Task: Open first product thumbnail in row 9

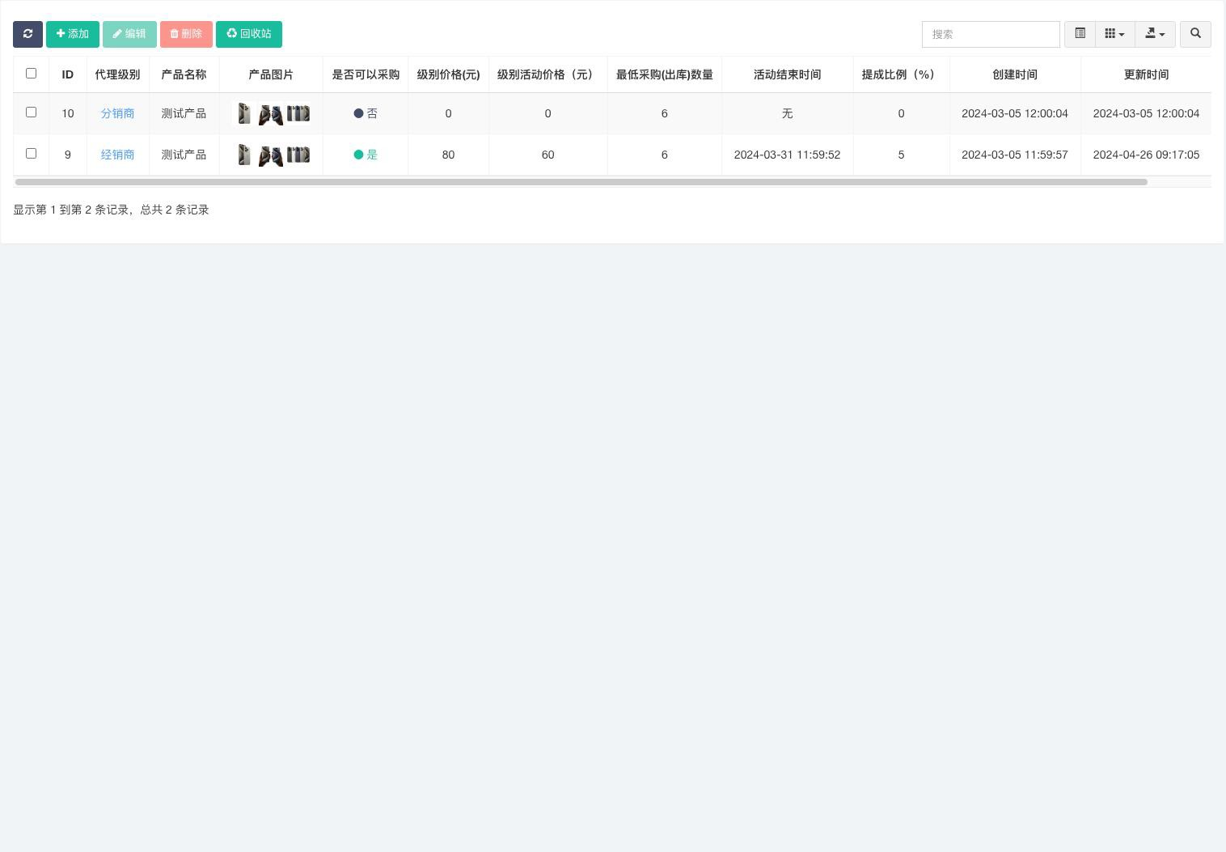Action: [244, 155]
